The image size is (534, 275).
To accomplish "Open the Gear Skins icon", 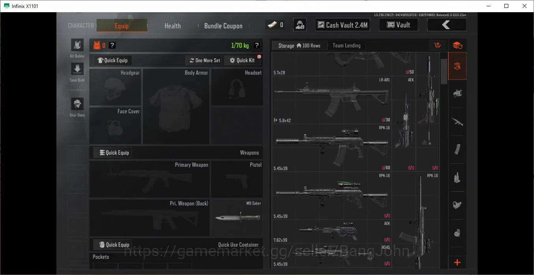I will 77,104.
